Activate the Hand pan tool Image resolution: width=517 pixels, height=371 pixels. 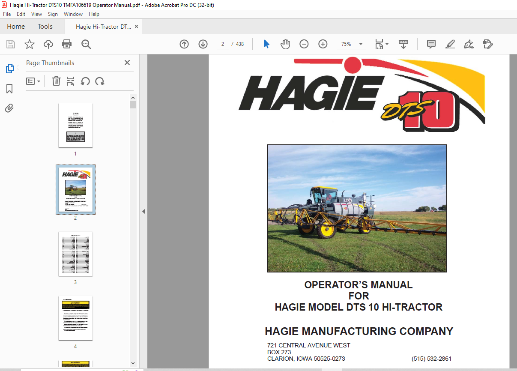coord(285,44)
